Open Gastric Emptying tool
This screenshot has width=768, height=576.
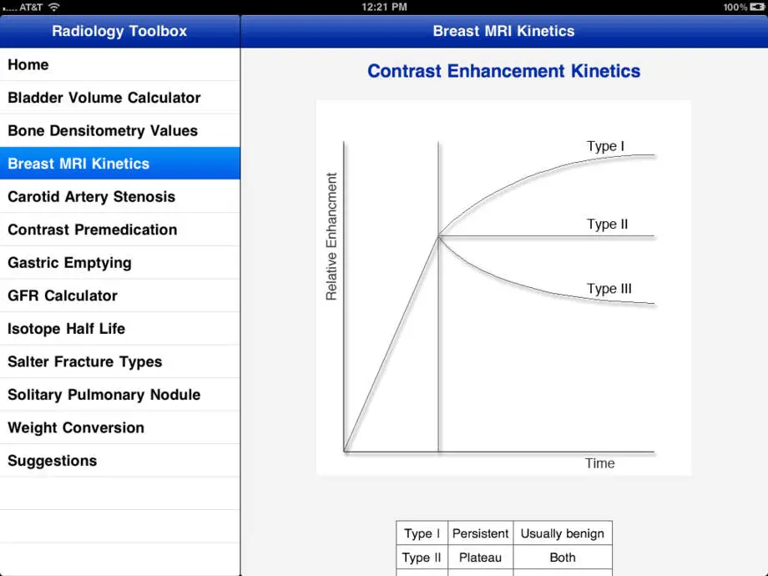click(x=120, y=262)
